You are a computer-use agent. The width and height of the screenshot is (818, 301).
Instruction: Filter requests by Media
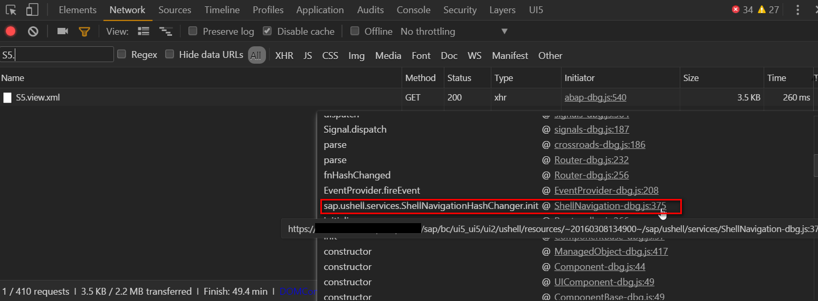tap(388, 55)
